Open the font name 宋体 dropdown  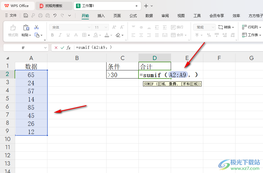coord(89,27)
